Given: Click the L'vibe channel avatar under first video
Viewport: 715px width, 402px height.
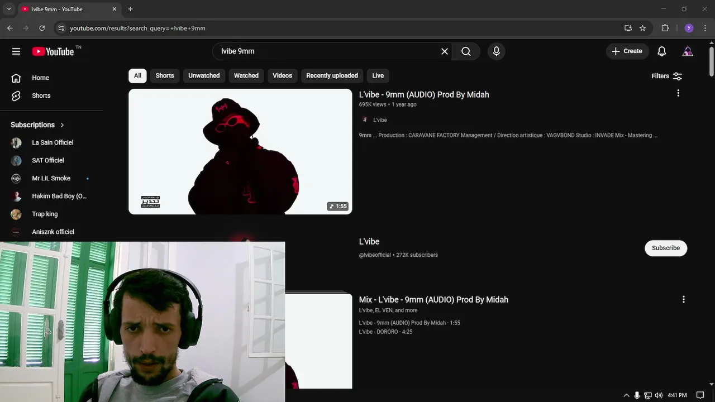Looking at the screenshot, I should coord(364,119).
